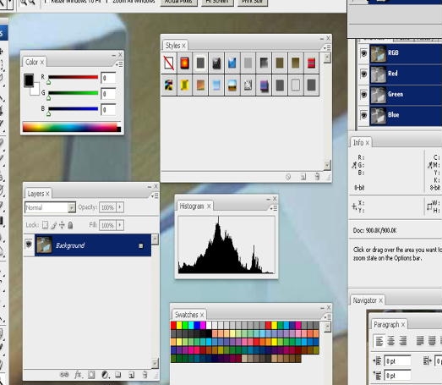This screenshot has height=385, width=442.
Task: Open the Color panel options menu
Action: tap(119, 64)
